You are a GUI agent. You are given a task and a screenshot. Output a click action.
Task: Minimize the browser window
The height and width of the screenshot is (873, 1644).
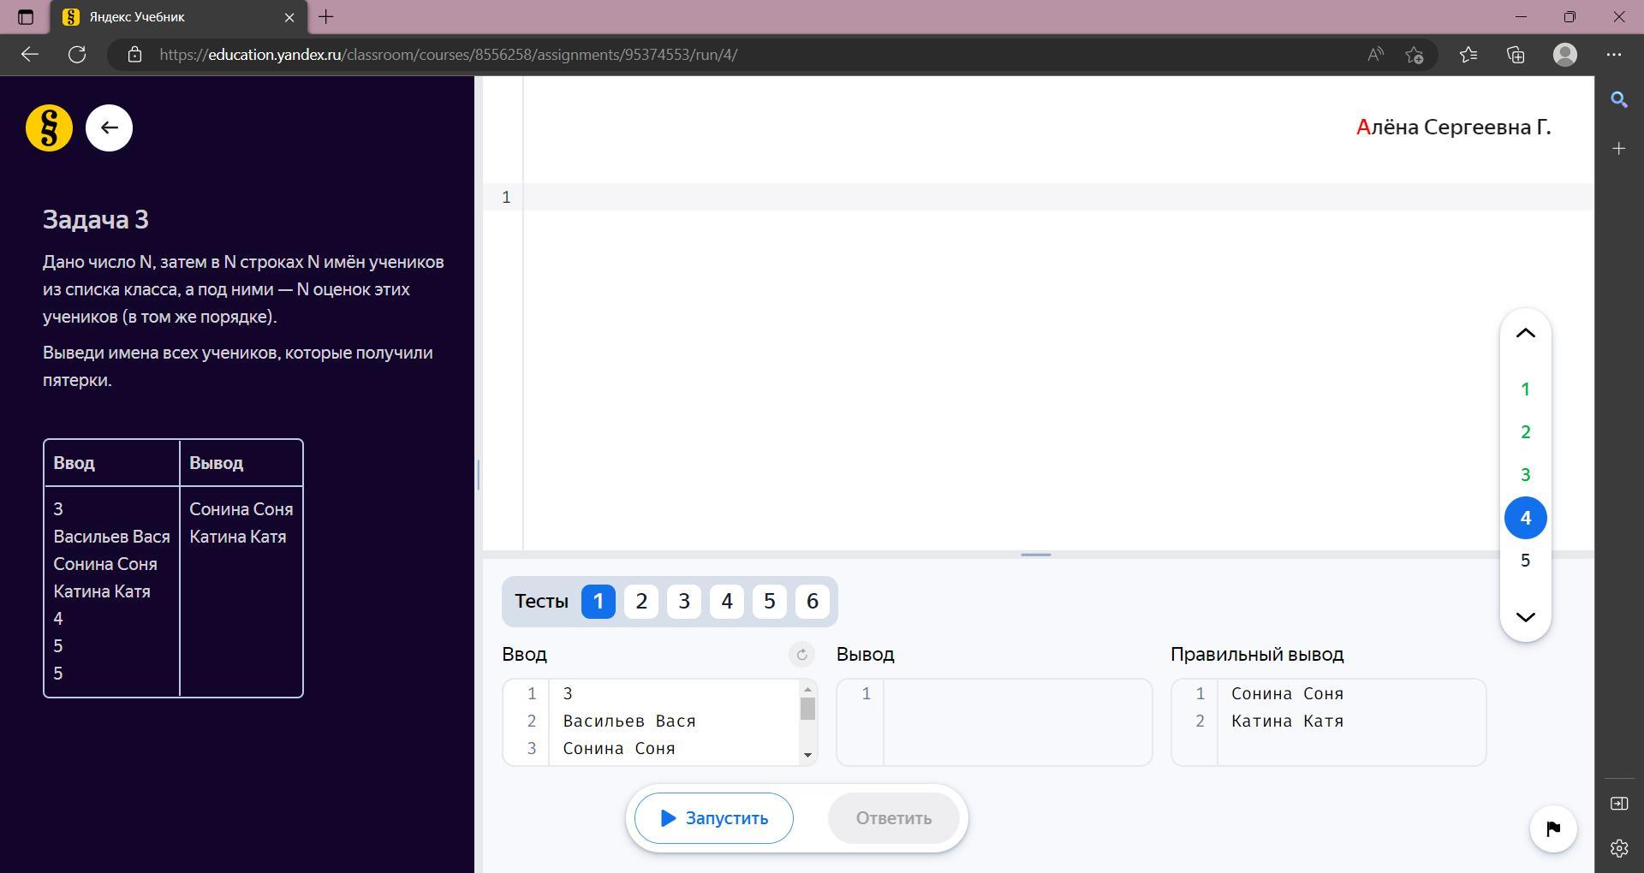(1521, 17)
